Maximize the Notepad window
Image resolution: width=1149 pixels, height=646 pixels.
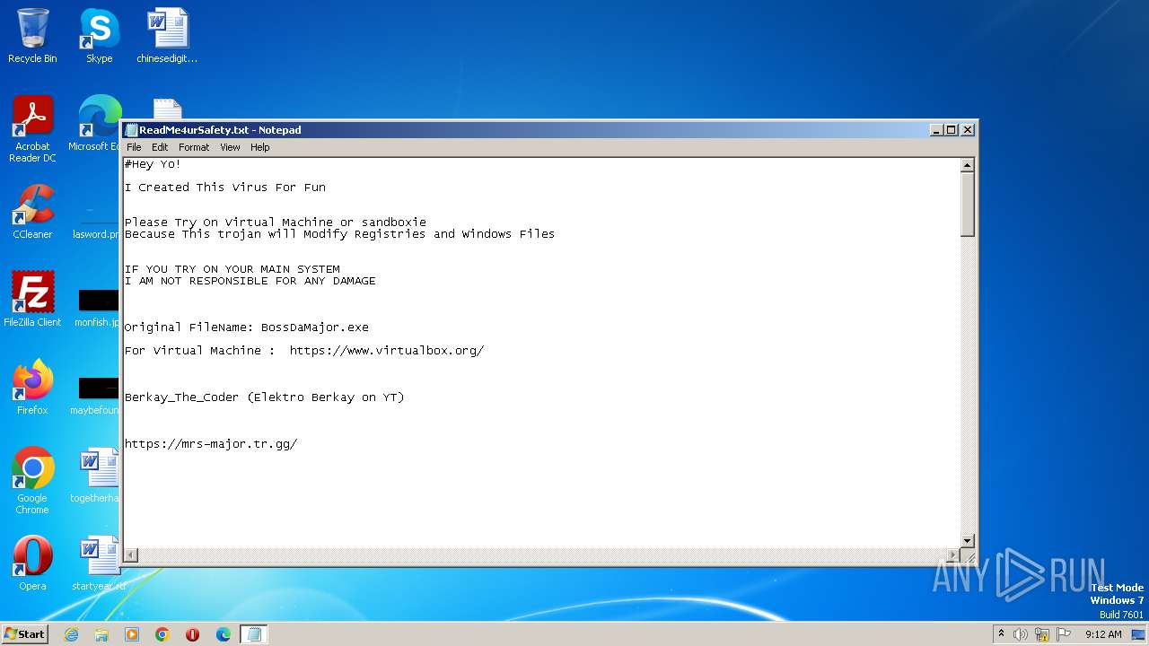[952, 130]
